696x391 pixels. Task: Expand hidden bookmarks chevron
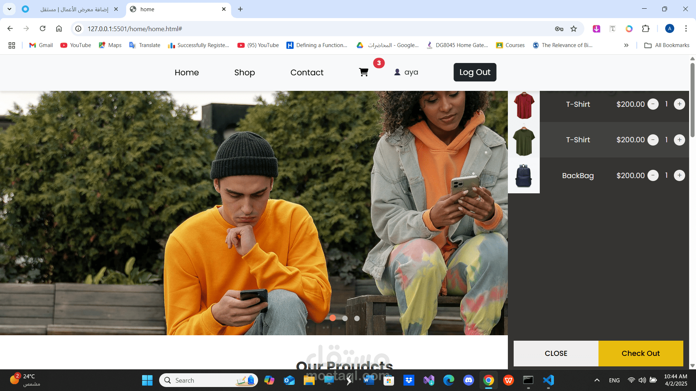(x=626, y=45)
